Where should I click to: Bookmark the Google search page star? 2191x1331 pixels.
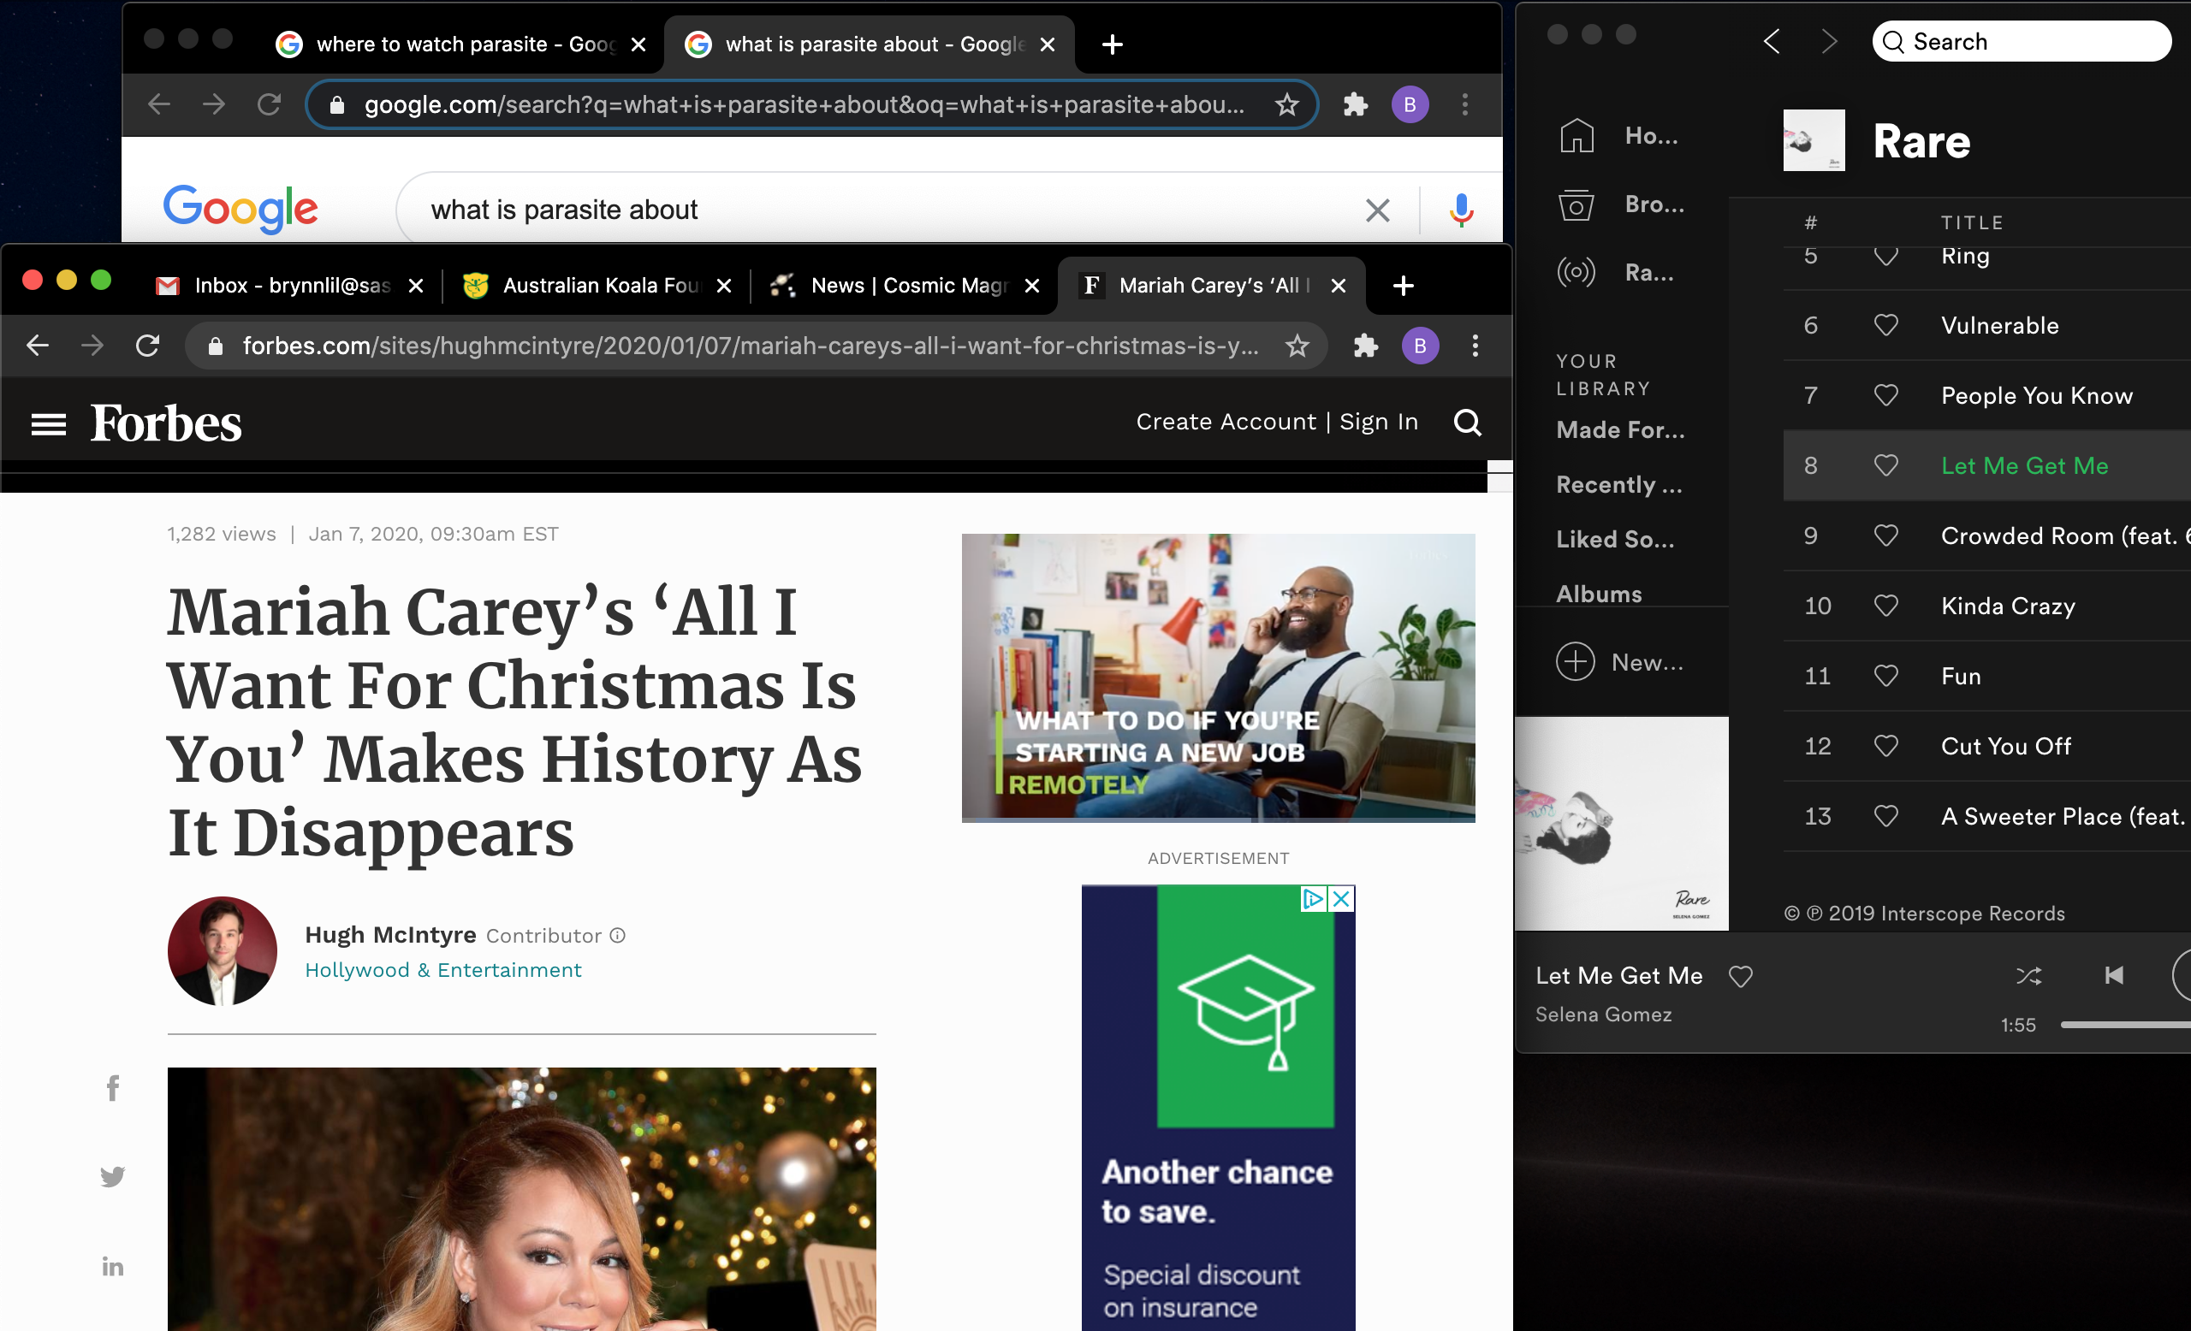1286,105
